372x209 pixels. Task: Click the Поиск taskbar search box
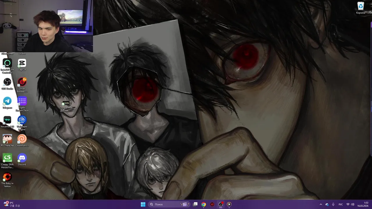coord(169,204)
